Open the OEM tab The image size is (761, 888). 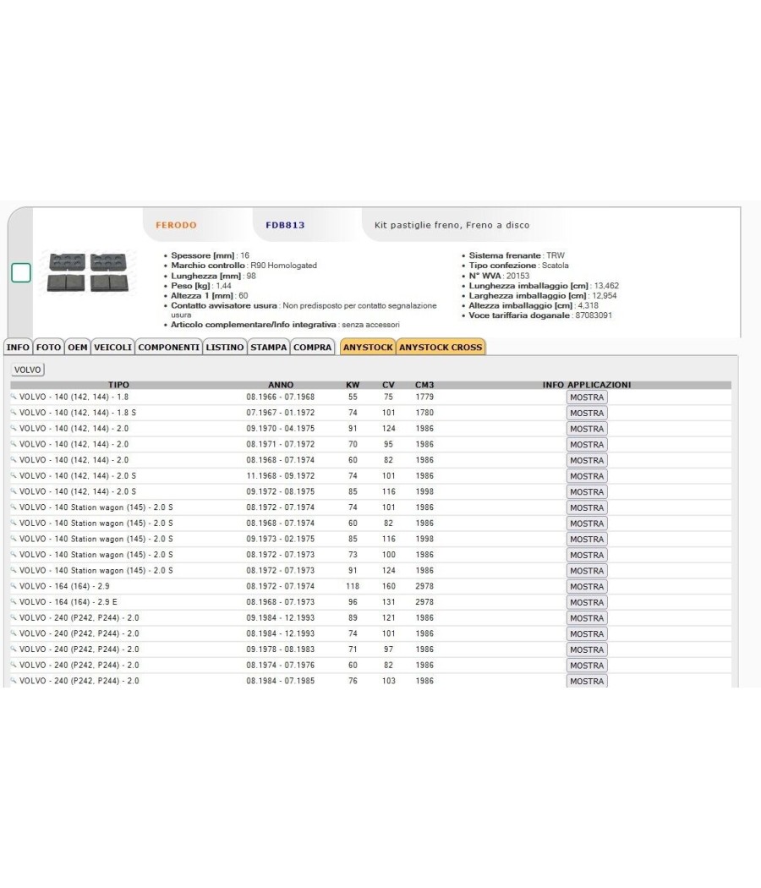point(78,347)
